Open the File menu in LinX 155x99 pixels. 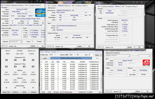tap(42, 52)
